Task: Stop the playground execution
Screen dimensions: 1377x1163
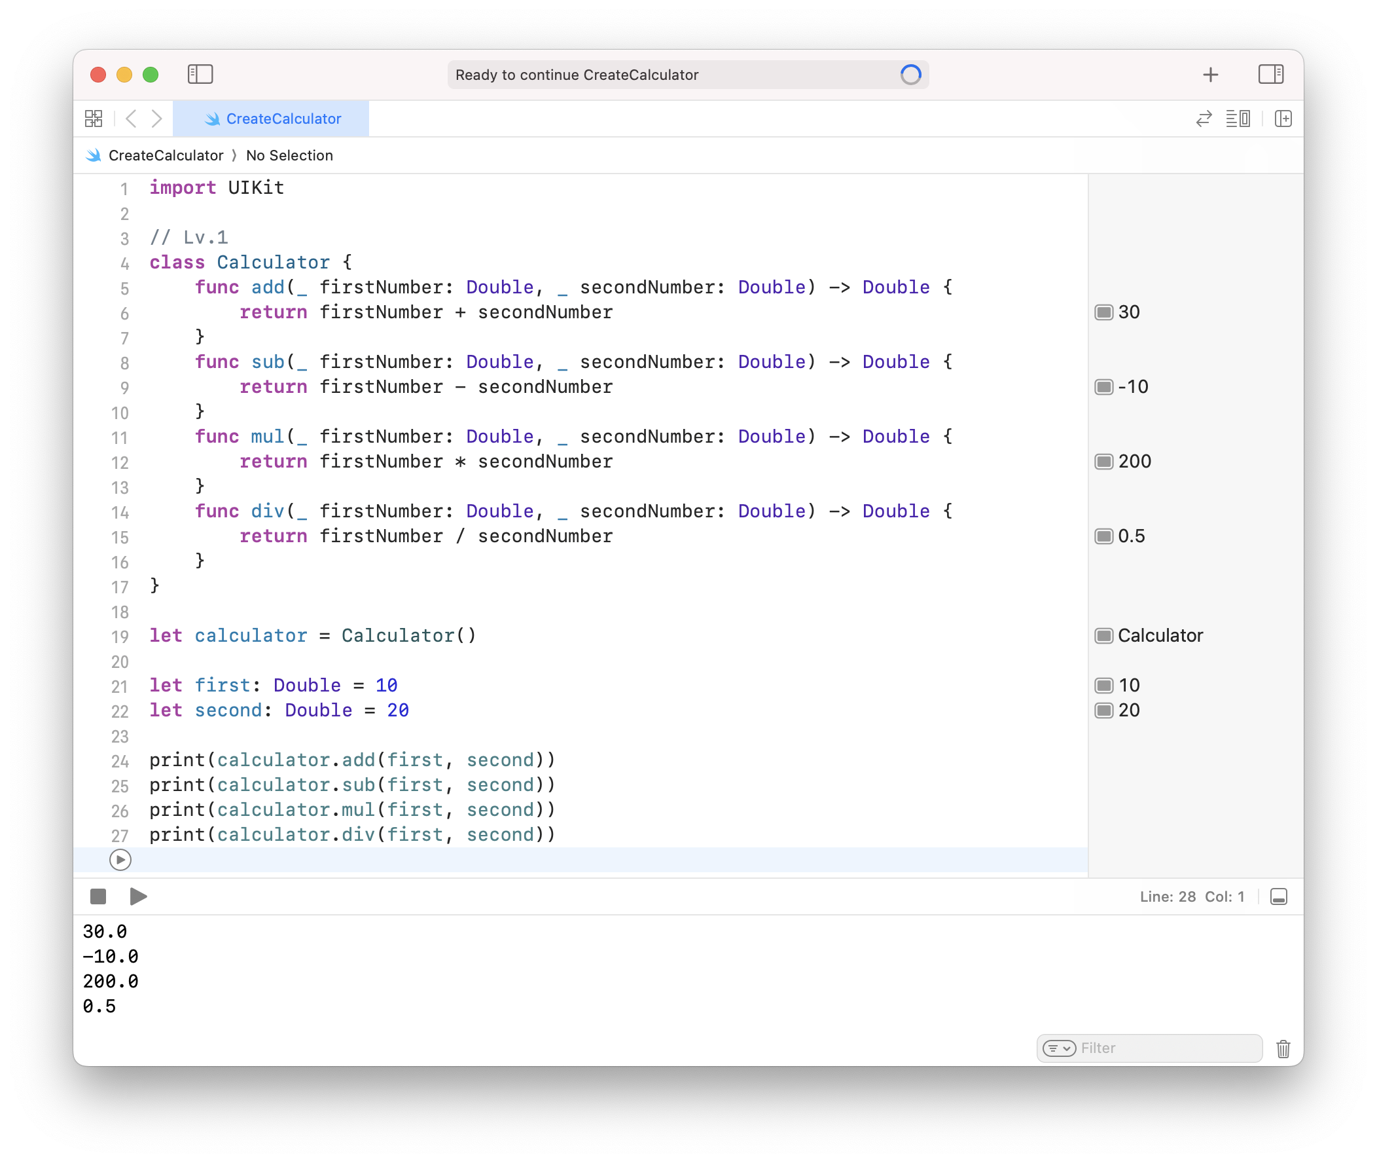Action: [x=98, y=896]
